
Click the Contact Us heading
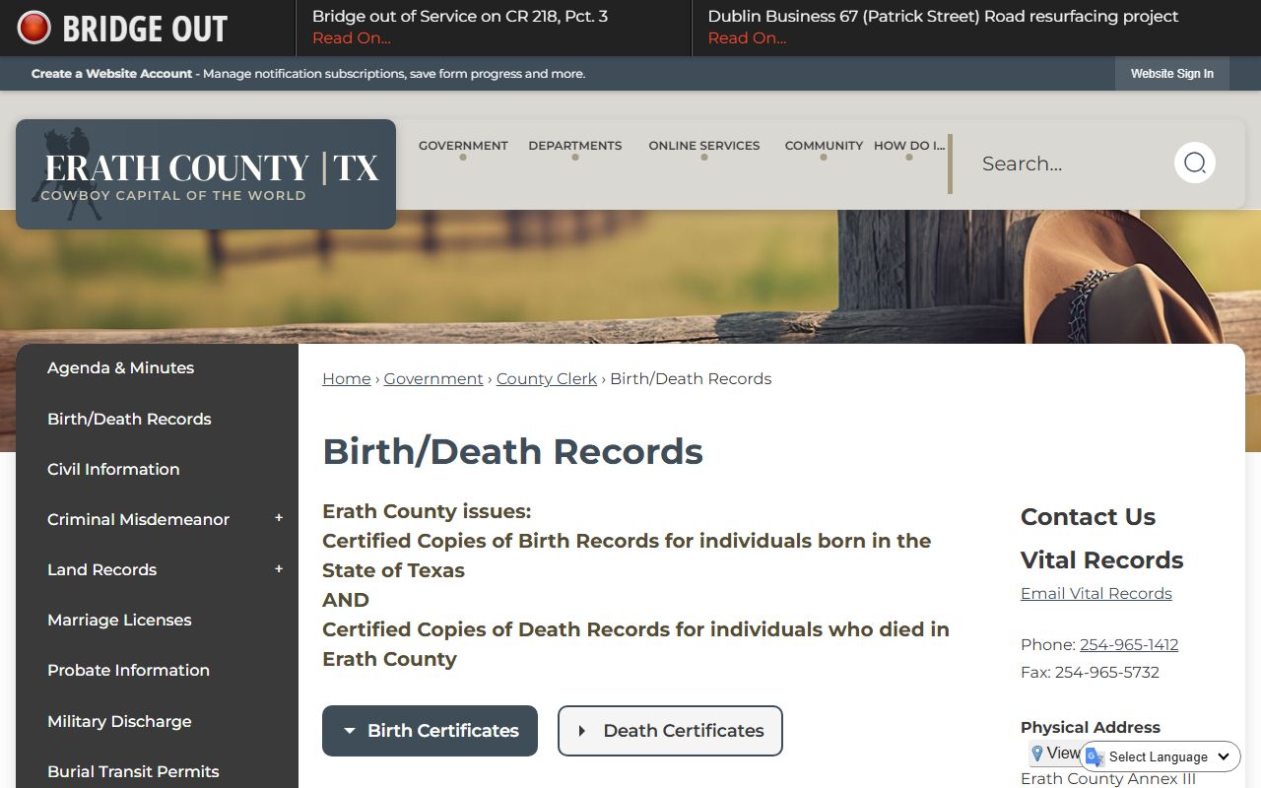point(1088,516)
